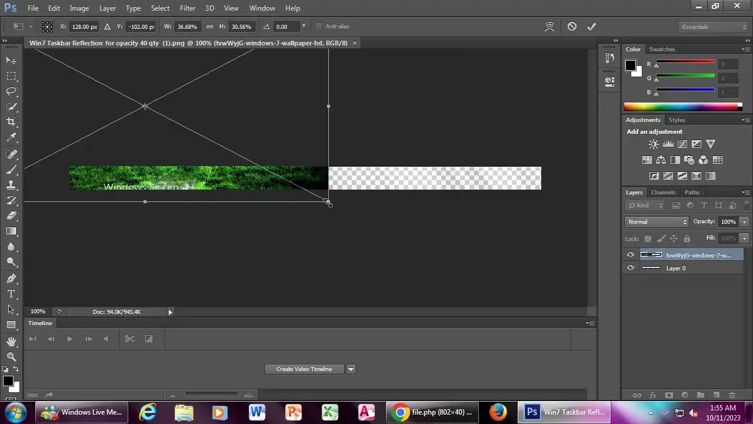
Task: Open Create Video Timeline dropdown arrow
Action: coord(351,369)
